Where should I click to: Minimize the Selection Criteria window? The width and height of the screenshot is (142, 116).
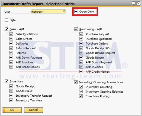134,4
